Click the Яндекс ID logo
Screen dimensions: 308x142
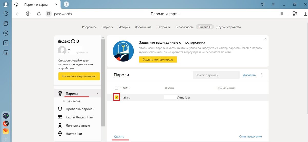[68, 41]
